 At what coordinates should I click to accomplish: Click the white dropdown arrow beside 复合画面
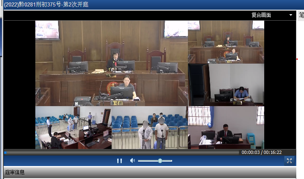click(291, 15)
